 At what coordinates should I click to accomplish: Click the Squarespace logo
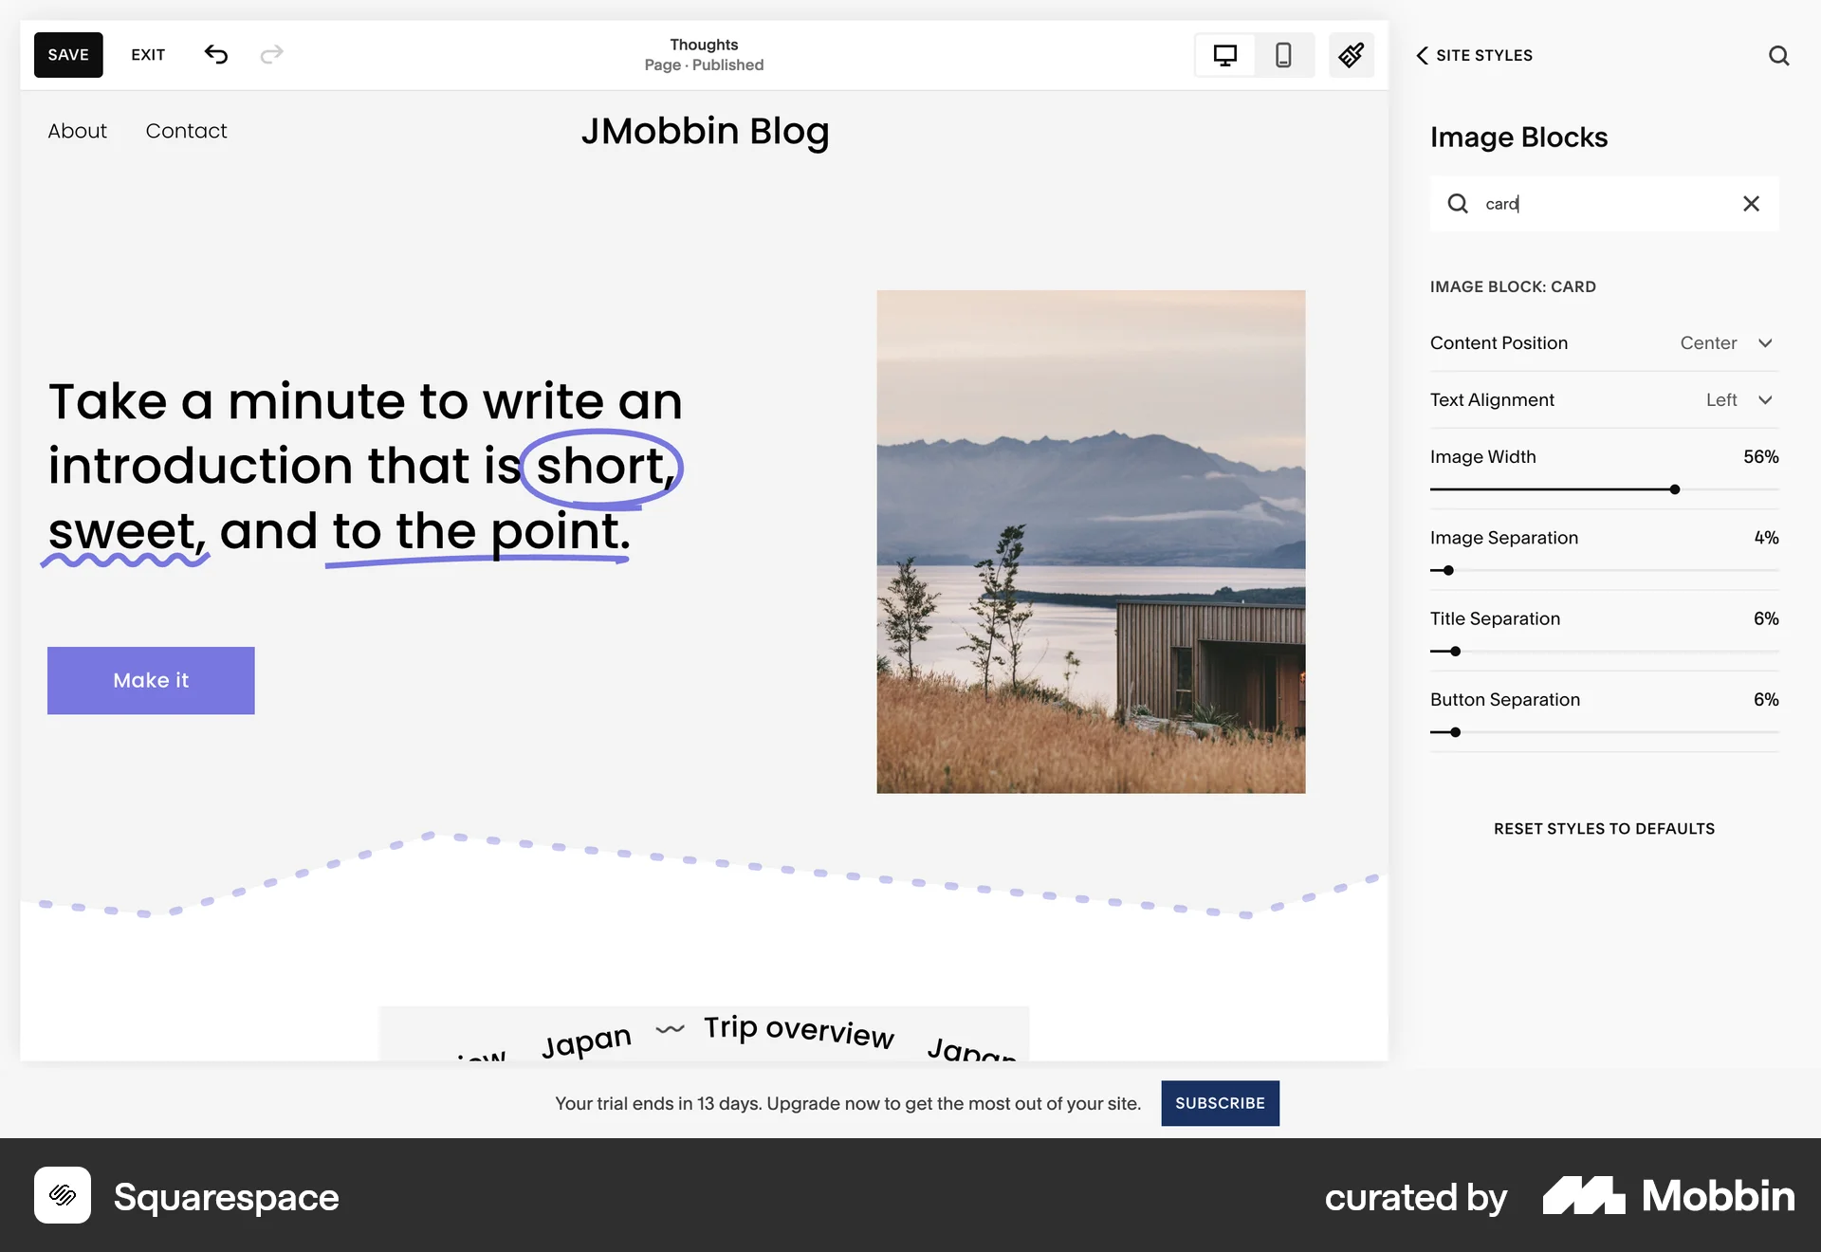click(63, 1196)
